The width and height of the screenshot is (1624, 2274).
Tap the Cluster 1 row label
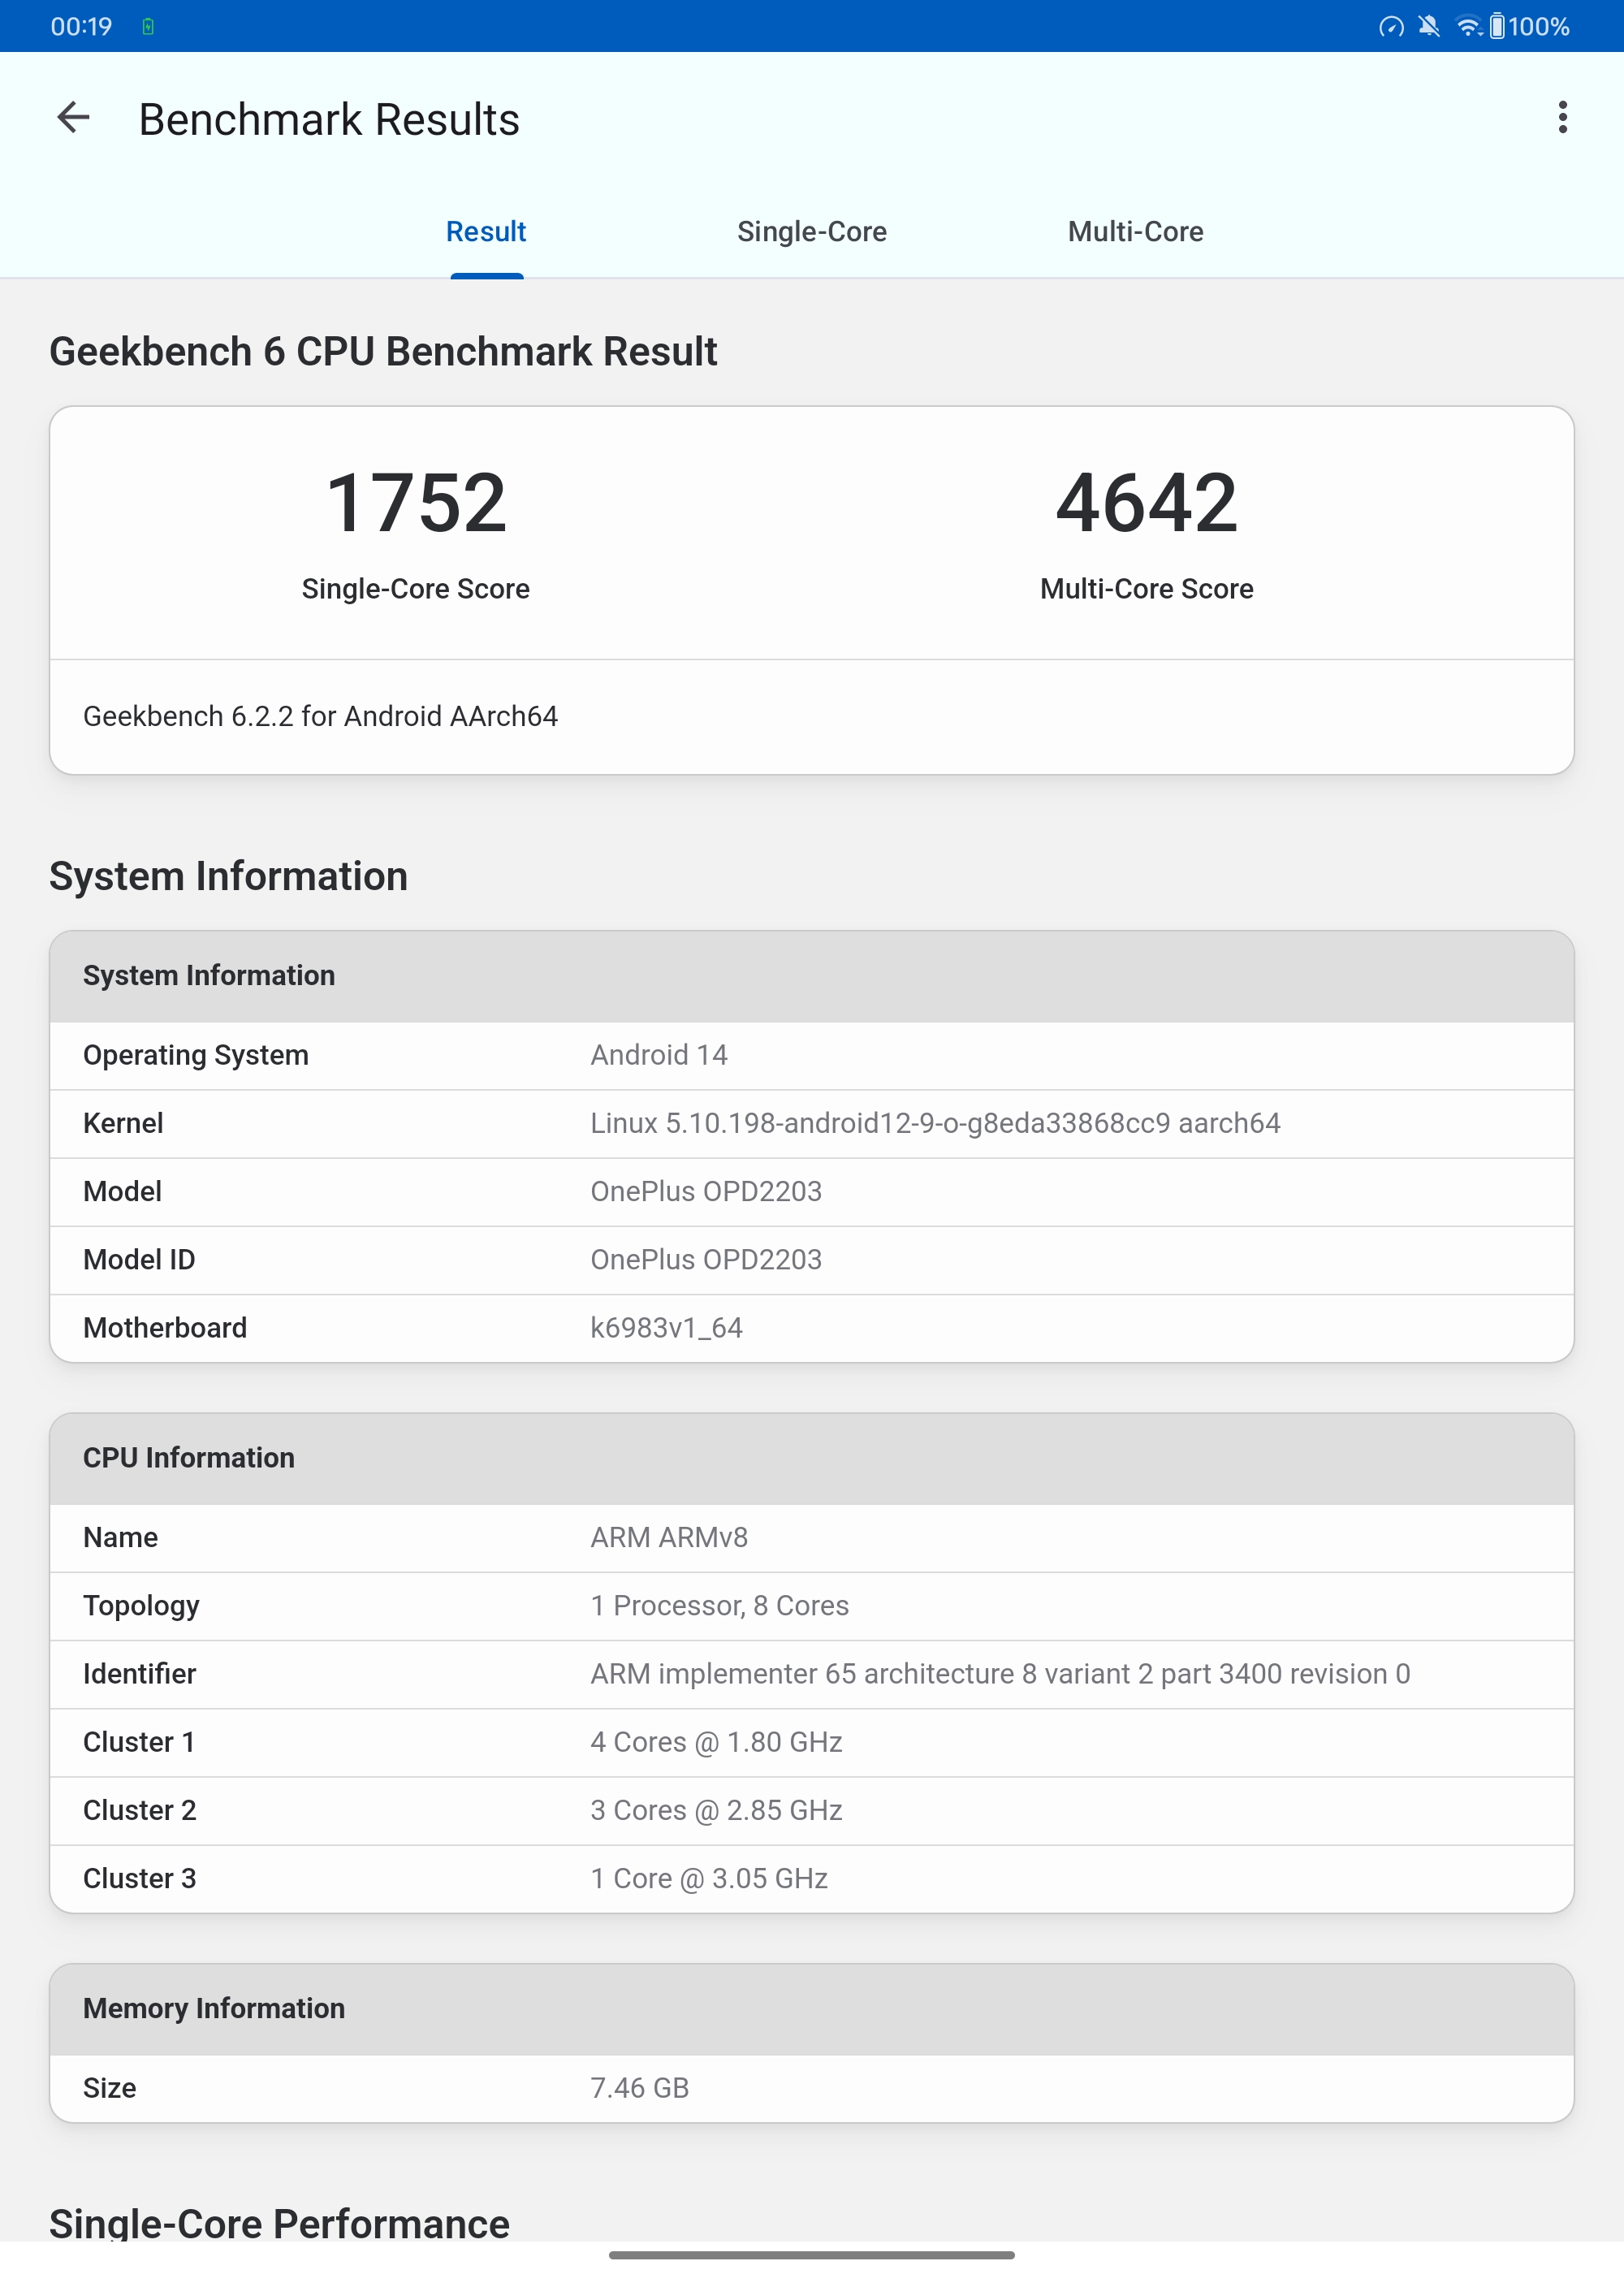pos(139,1742)
